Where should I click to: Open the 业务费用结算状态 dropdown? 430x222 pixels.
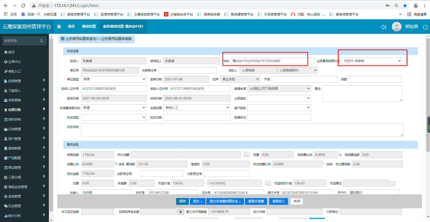tap(372, 61)
